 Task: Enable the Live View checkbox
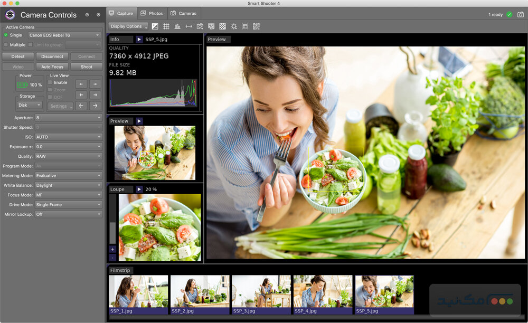tap(51, 82)
